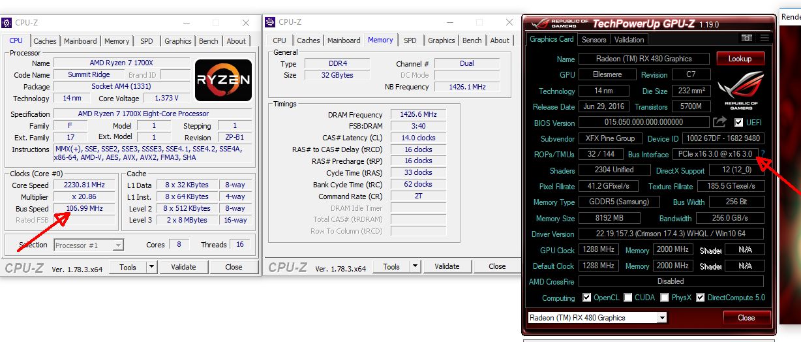The height and width of the screenshot is (342, 801).
Task: Click the CPU-Z icon in Memory window title bar
Action: (x=269, y=22)
